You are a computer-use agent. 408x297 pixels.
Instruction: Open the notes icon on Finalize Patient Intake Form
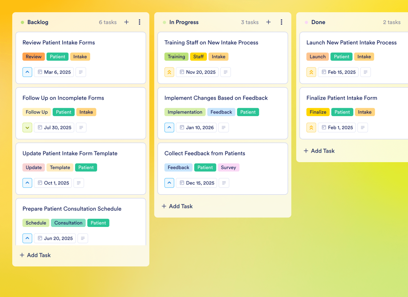click(x=363, y=127)
